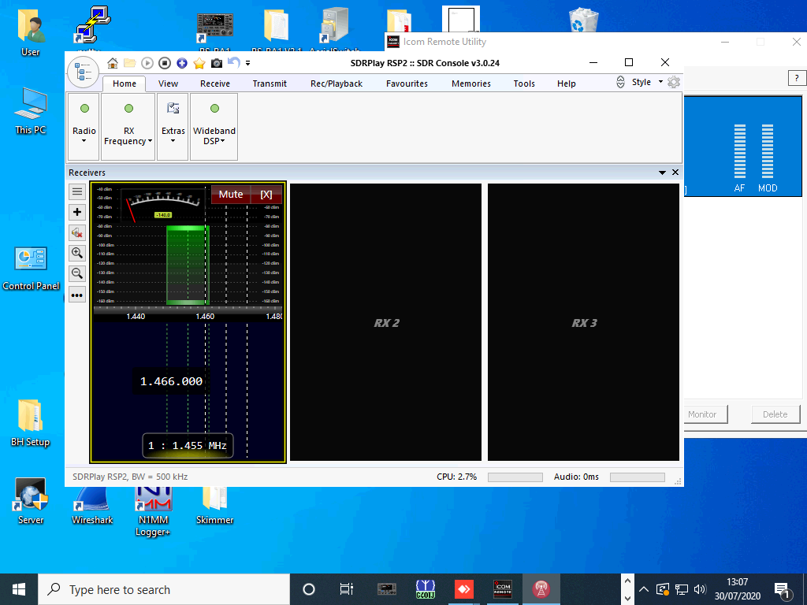Open the three-dots more options button

coord(77,295)
